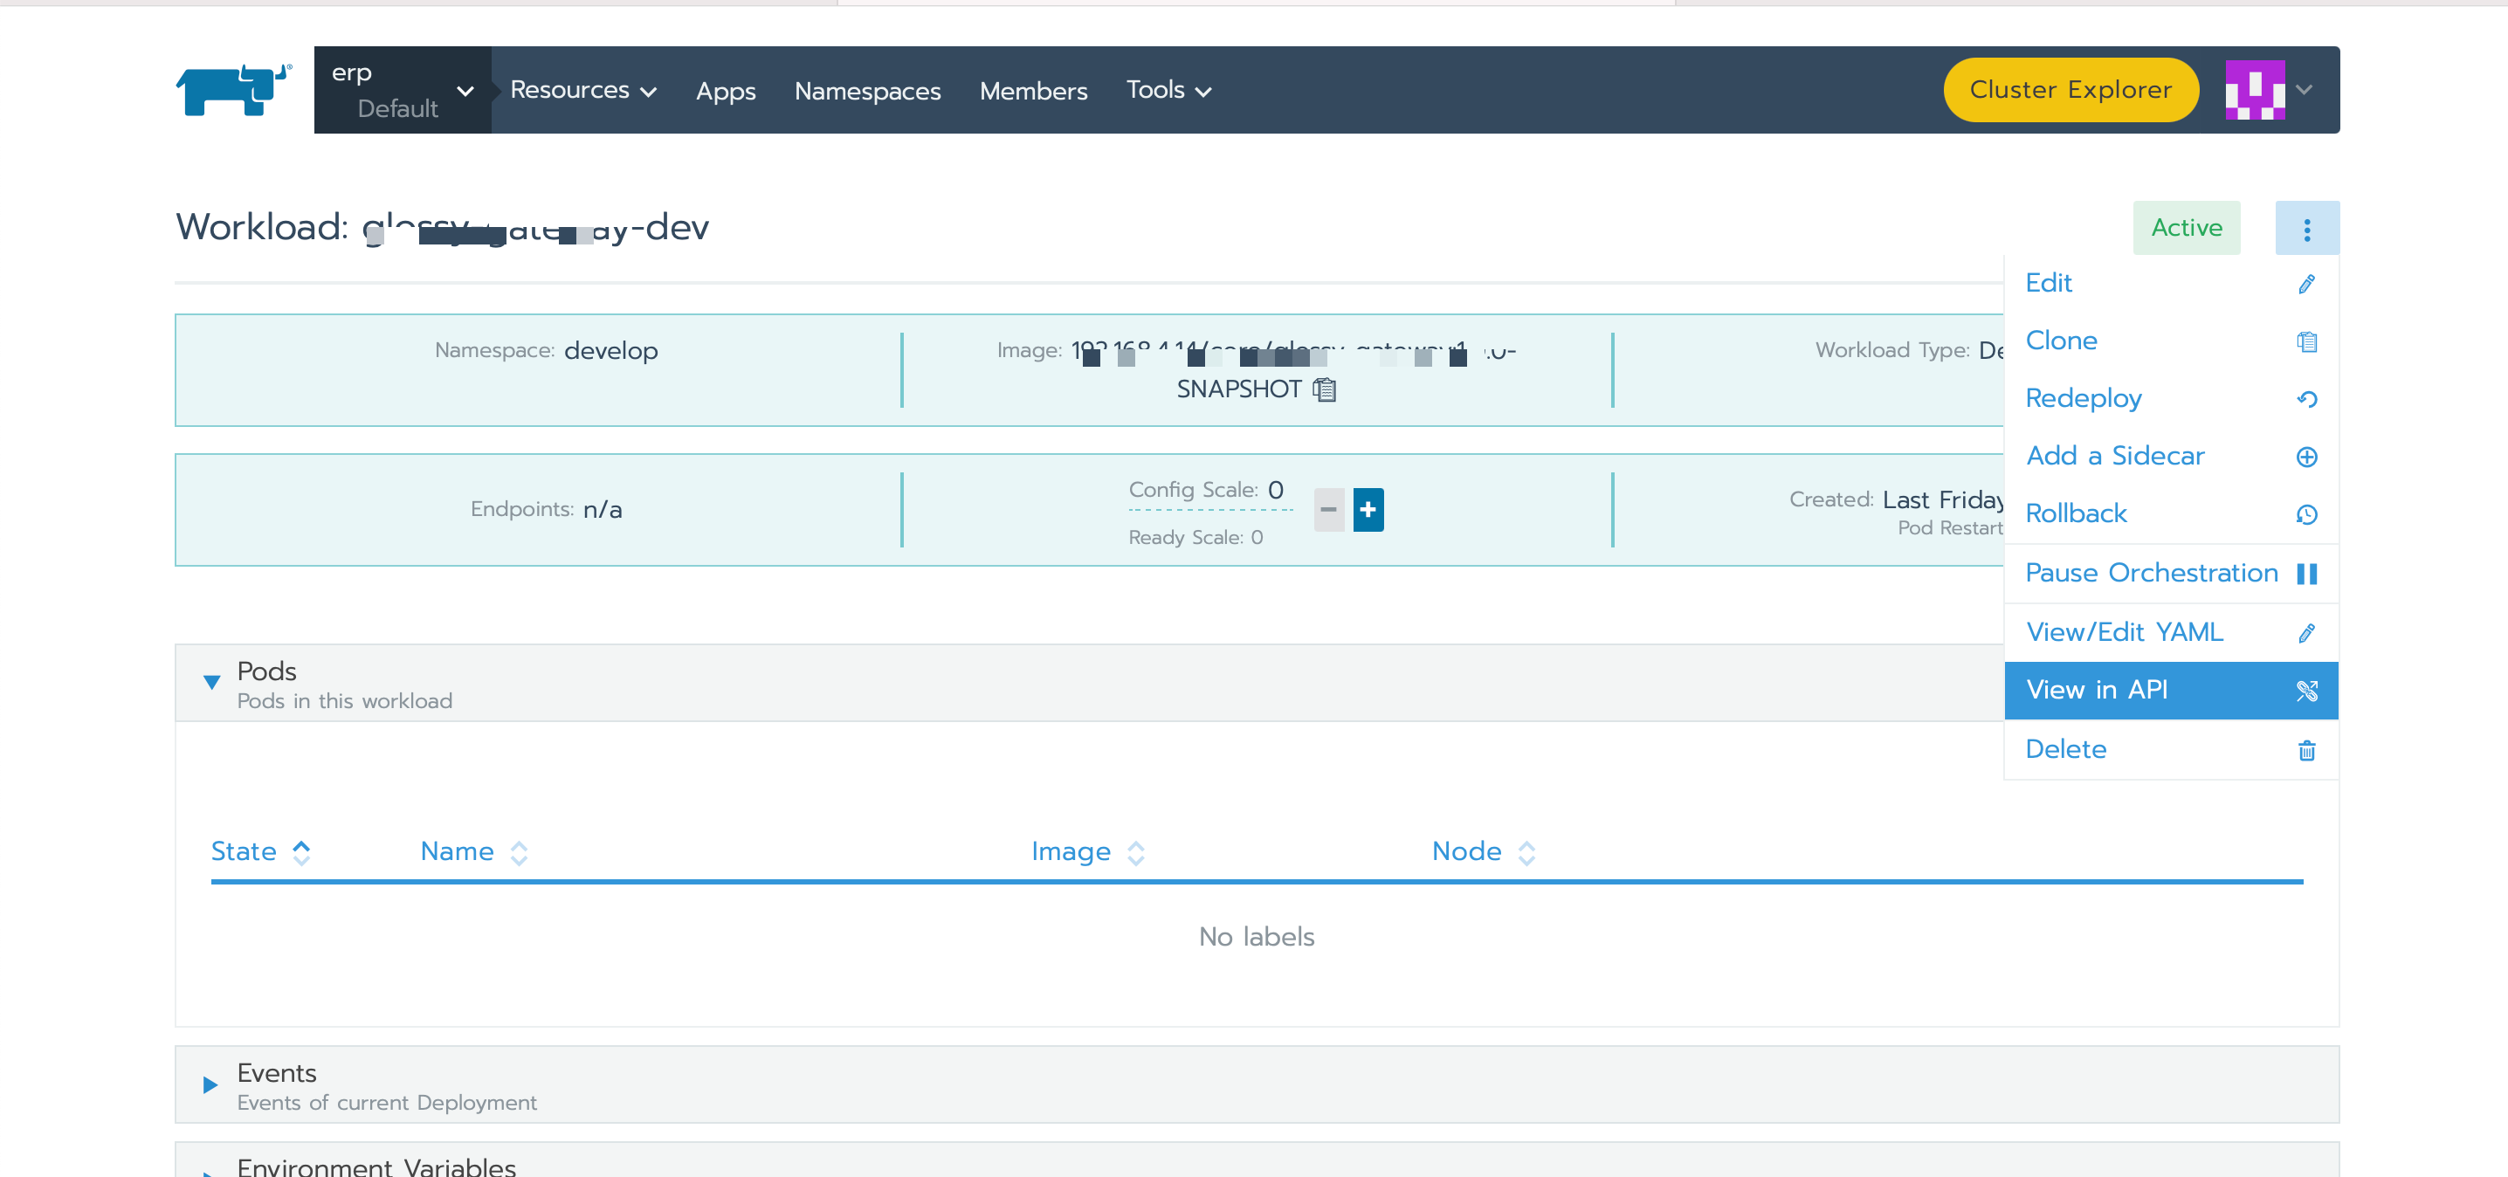Click the Add a Sidecar plus icon
The width and height of the screenshot is (2508, 1177).
tap(2305, 457)
